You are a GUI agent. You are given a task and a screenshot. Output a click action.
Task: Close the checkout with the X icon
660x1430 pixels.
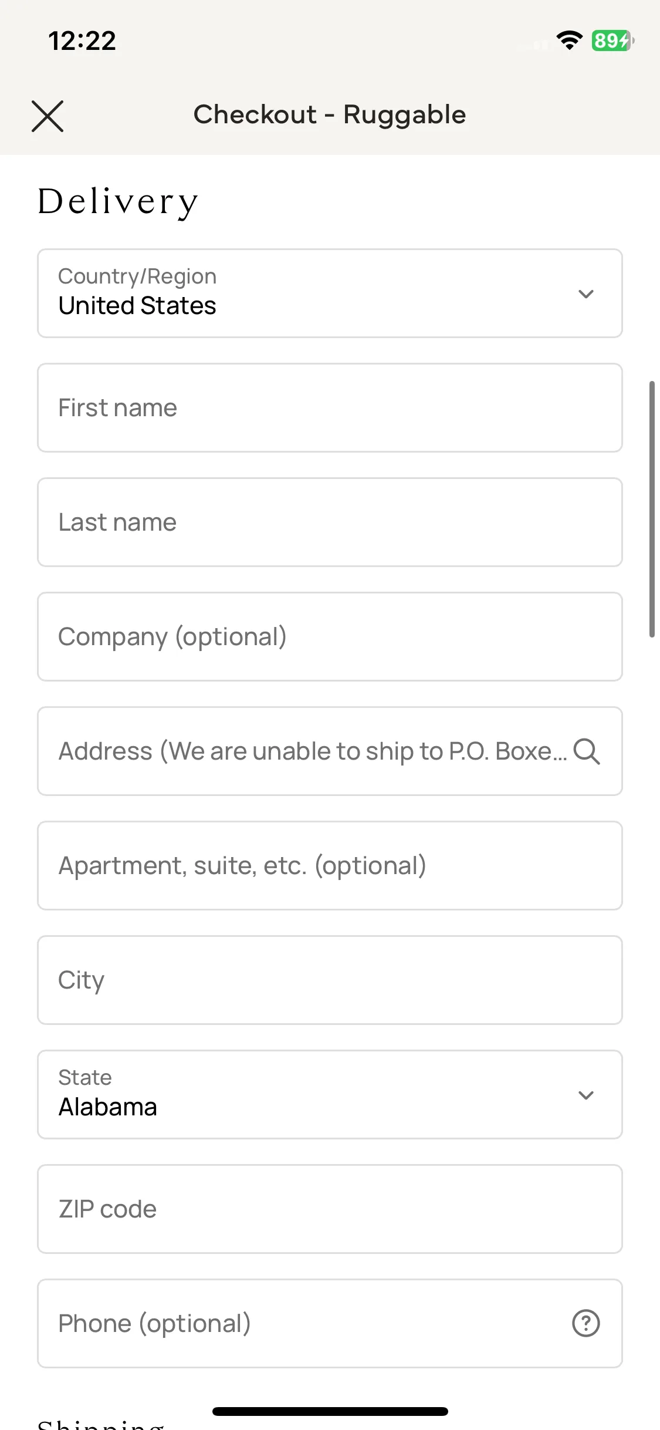click(x=48, y=116)
